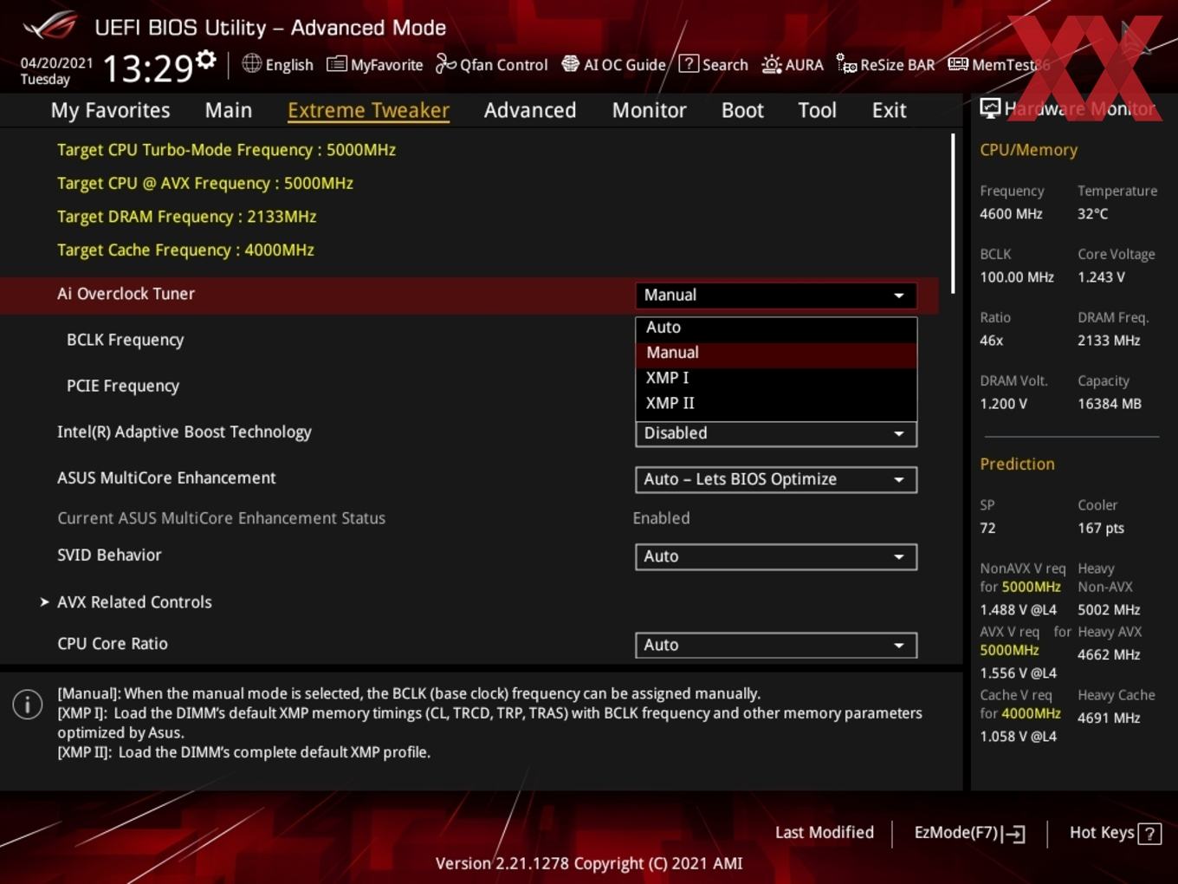Click Target DRAM Frequency : 2133MHz text

[x=186, y=217]
